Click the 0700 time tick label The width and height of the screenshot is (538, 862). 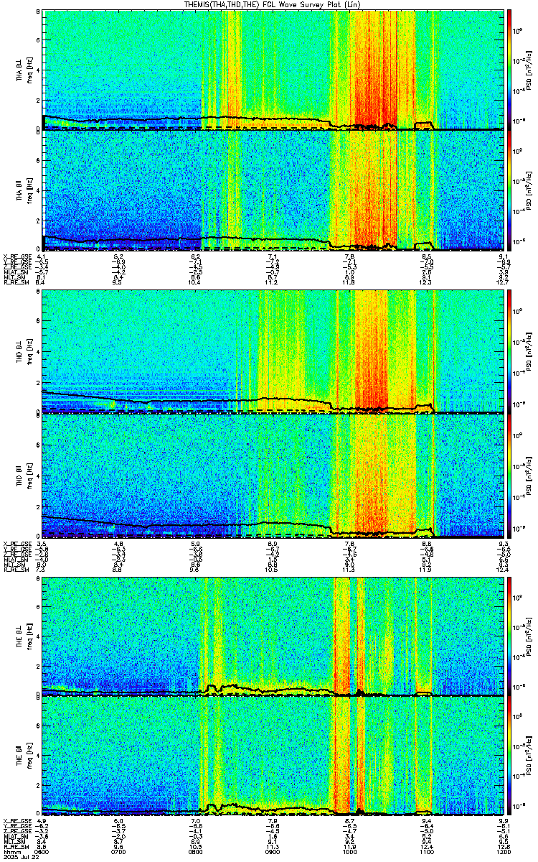(120, 853)
